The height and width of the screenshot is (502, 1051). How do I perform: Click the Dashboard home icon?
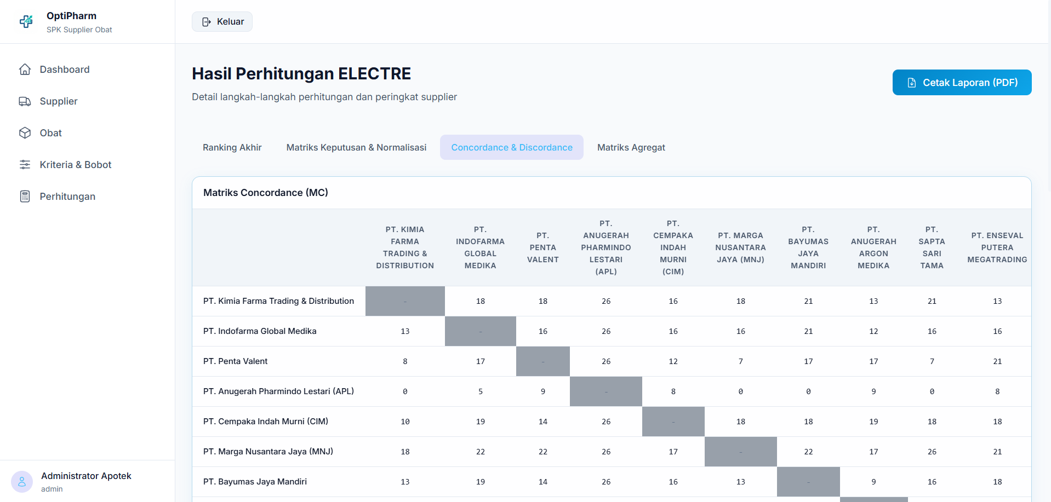coord(25,70)
